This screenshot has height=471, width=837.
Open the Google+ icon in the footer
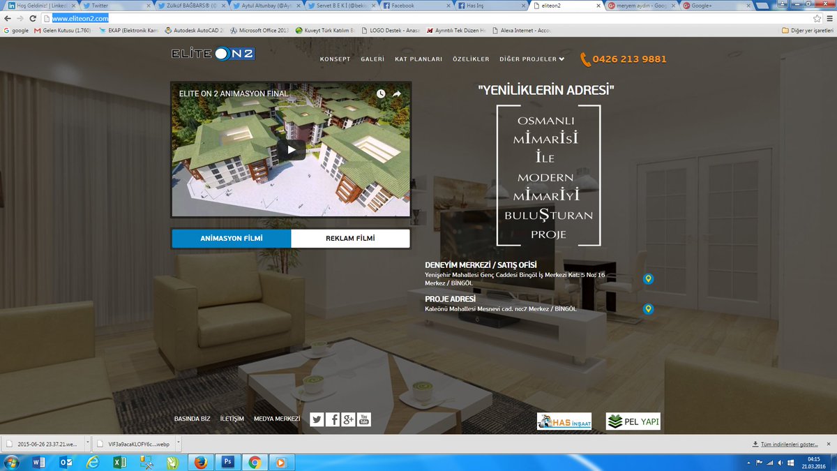click(x=347, y=419)
